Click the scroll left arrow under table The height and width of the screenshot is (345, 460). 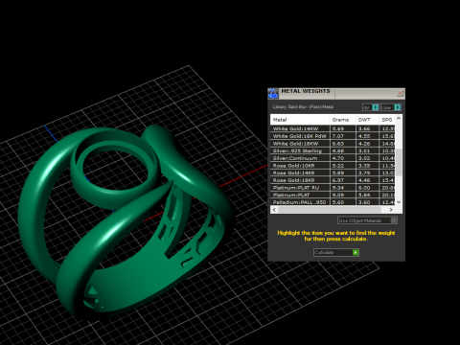pyautogui.click(x=274, y=210)
